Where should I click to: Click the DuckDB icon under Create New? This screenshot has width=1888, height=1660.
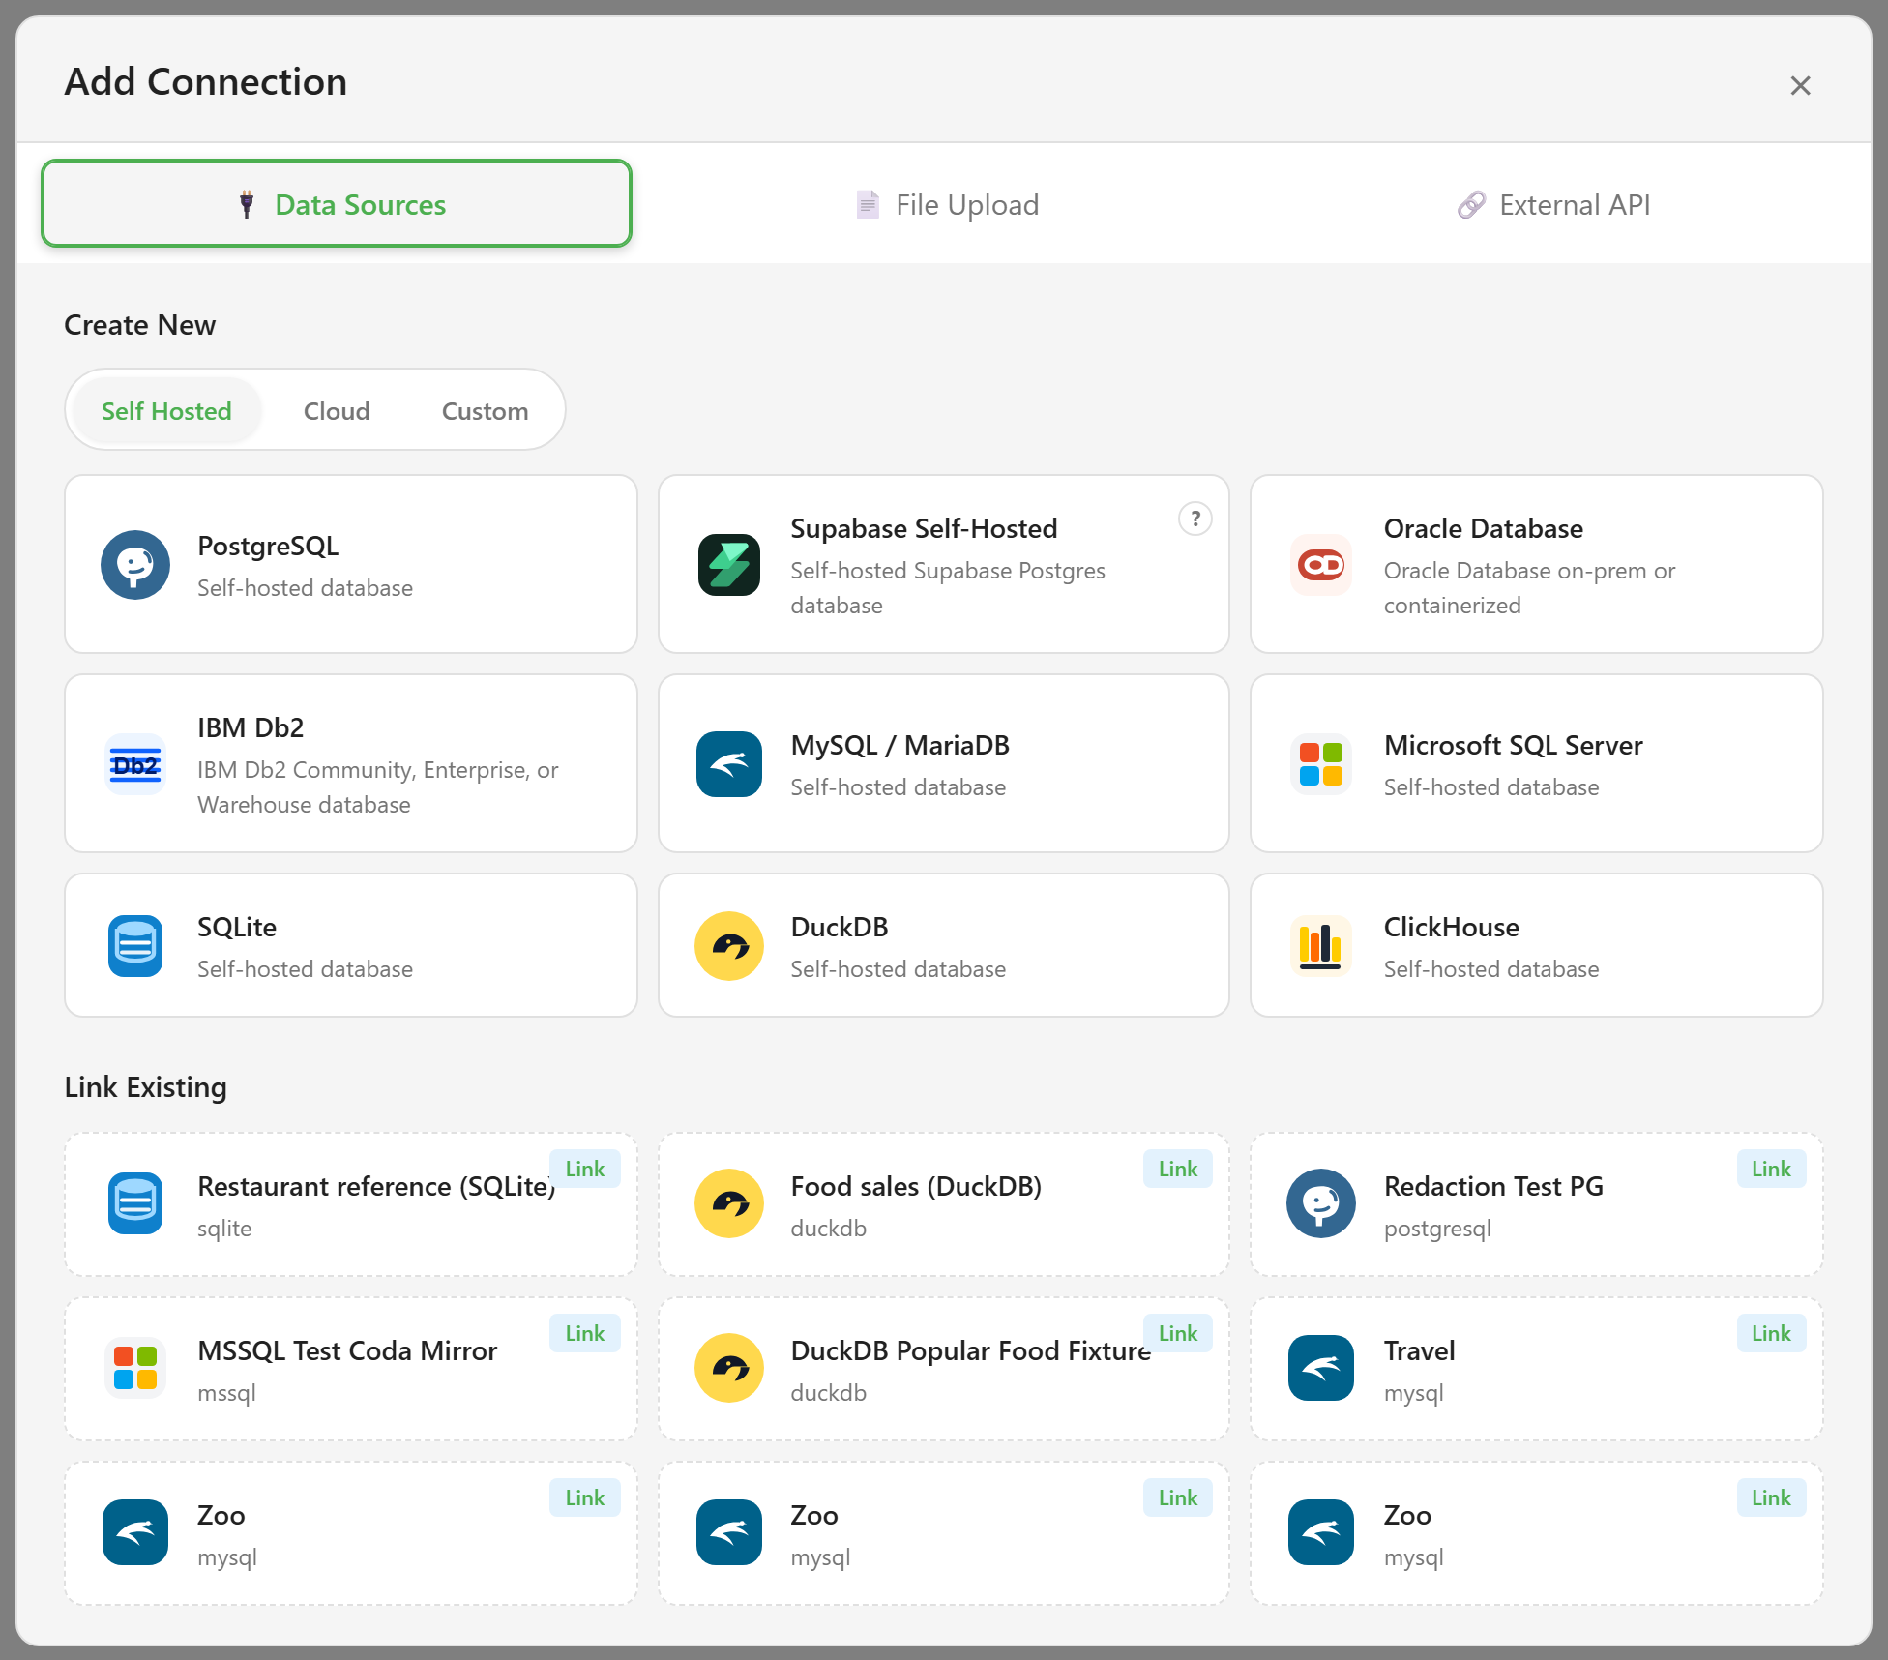[729, 946]
